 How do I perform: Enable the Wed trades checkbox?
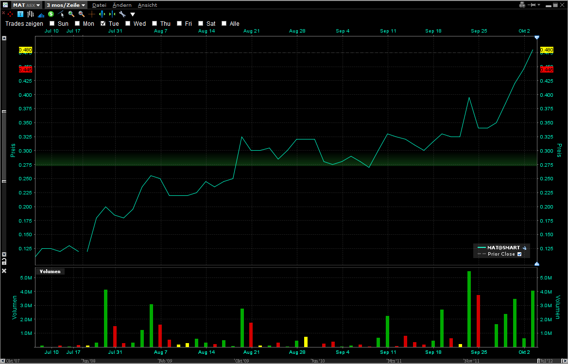click(x=127, y=23)
